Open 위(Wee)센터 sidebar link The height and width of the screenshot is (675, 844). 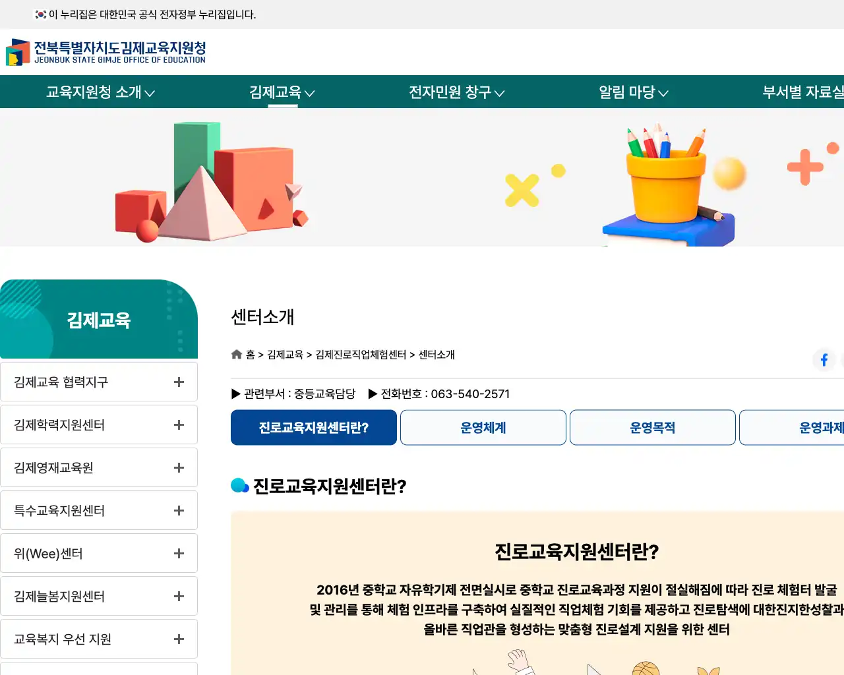(48, 554)
